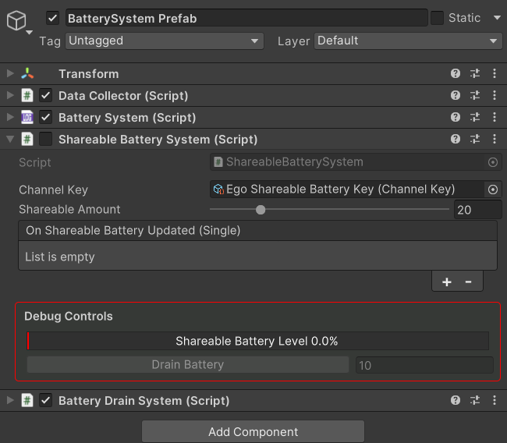Expand the Data Collector component

click(x=10, y=95)
